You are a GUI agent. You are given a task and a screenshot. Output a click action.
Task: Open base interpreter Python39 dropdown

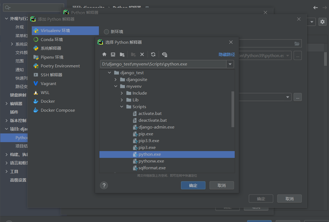[x=288, y=55]
